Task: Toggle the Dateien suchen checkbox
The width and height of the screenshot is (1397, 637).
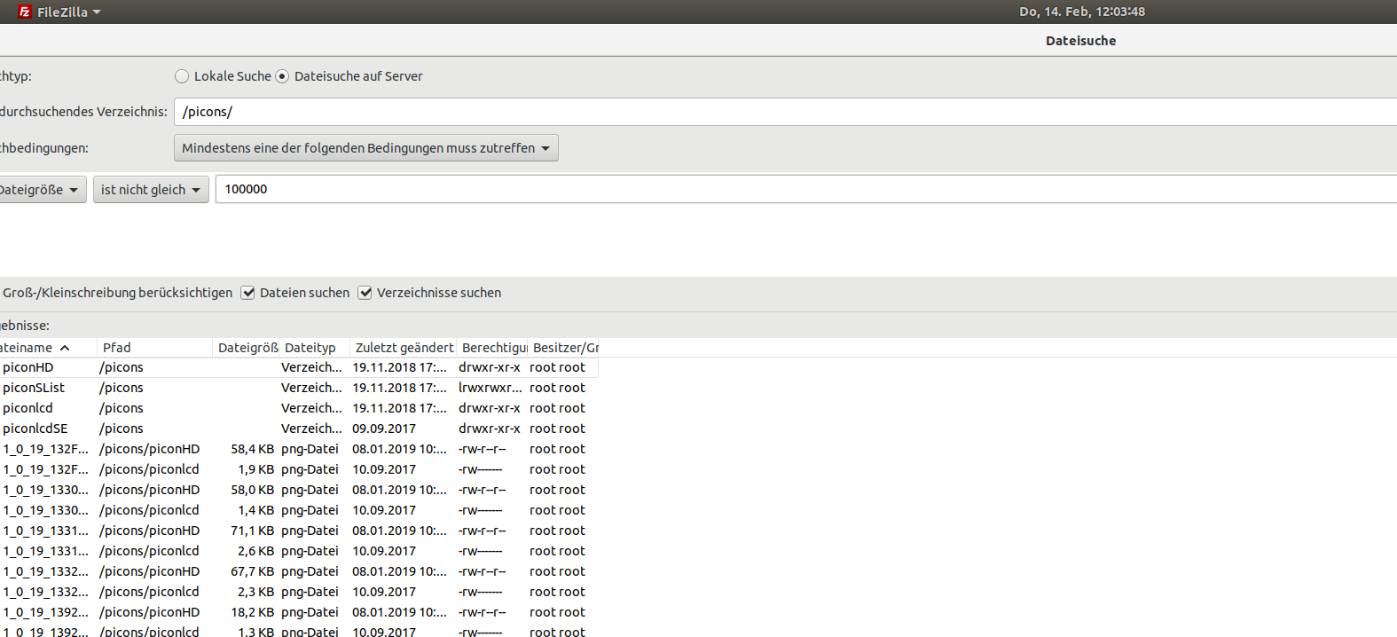Action: click(248, 293)
